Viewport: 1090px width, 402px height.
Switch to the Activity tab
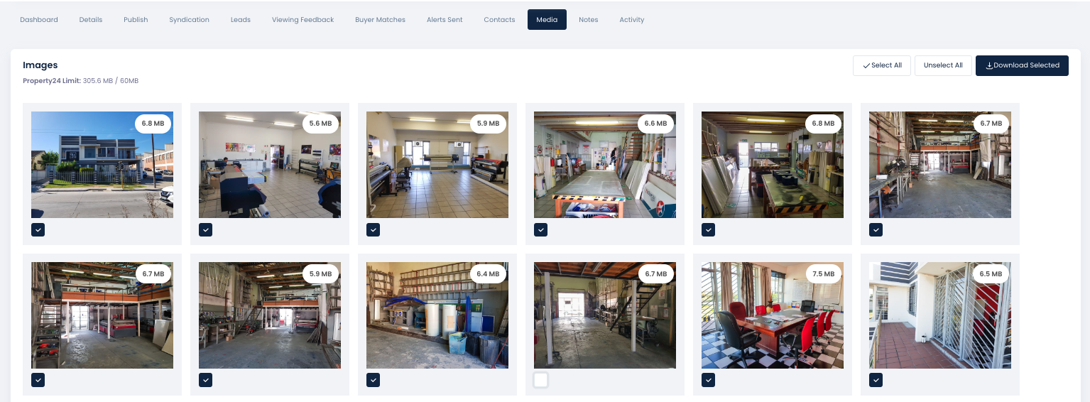(632, 20)
